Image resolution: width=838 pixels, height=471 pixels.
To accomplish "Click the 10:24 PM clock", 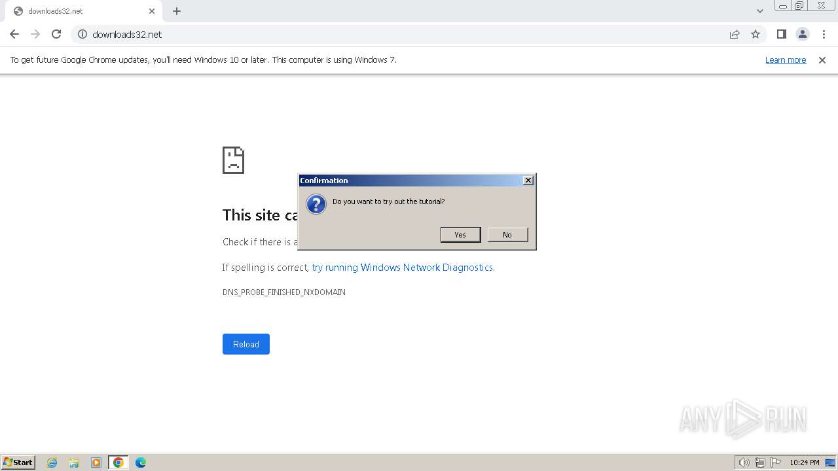I will click(805, 462).
